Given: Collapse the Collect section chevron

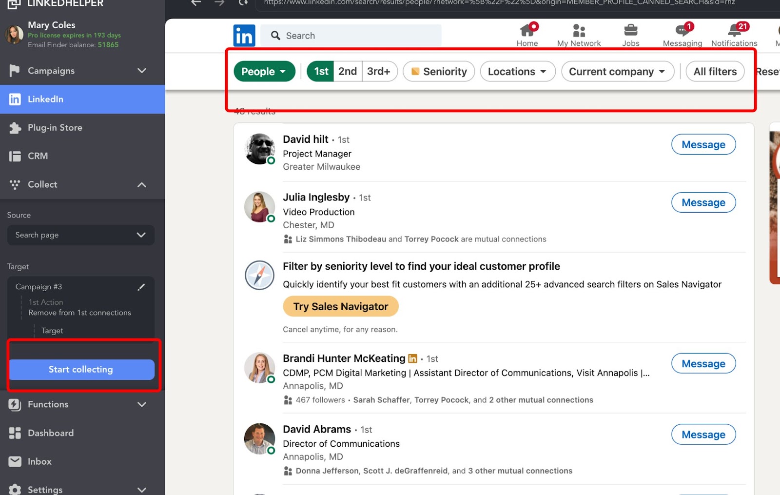Looking at the screenshot, I should (x=141, y=184).
